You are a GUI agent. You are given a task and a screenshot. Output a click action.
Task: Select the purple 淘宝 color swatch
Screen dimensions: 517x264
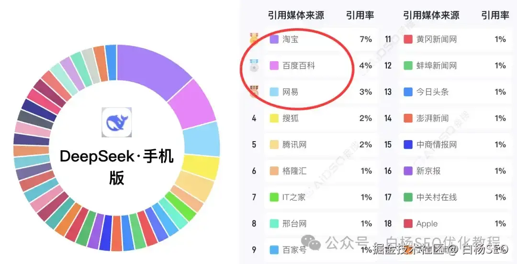tap(274, 39)
